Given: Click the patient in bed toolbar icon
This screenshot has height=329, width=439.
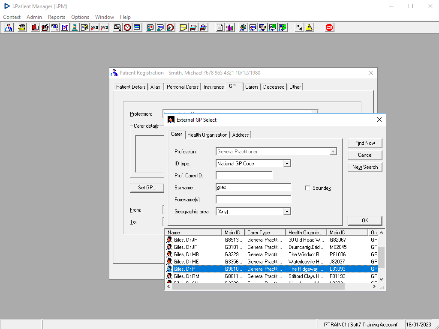Looking at the screenshot, I should [203, 27].
